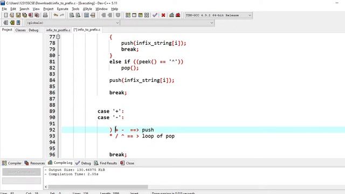Click the Debug checkmark toolbar icon

[155, 15]
